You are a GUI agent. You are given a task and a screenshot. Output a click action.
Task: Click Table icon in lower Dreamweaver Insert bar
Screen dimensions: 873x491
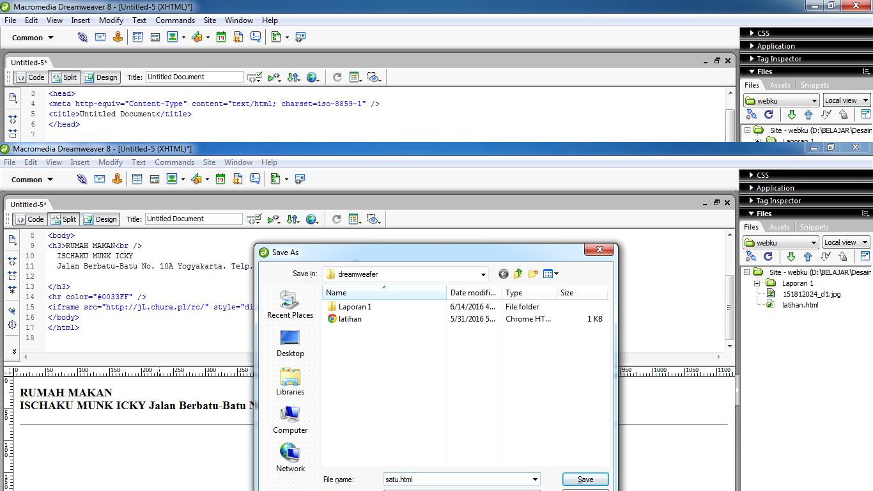pyautogui.click(x=137, y=180)
